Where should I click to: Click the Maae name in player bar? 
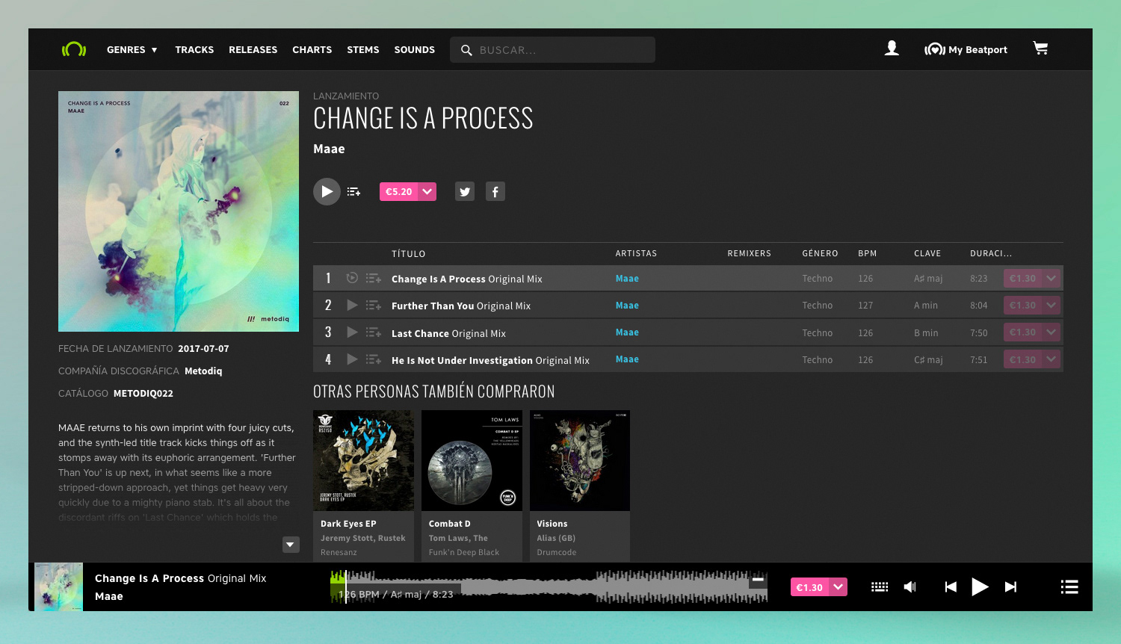tap(109, 596)
